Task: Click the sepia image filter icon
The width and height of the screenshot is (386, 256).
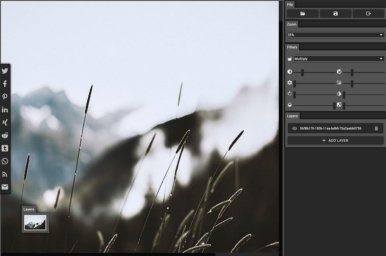Action: point(339,105)
